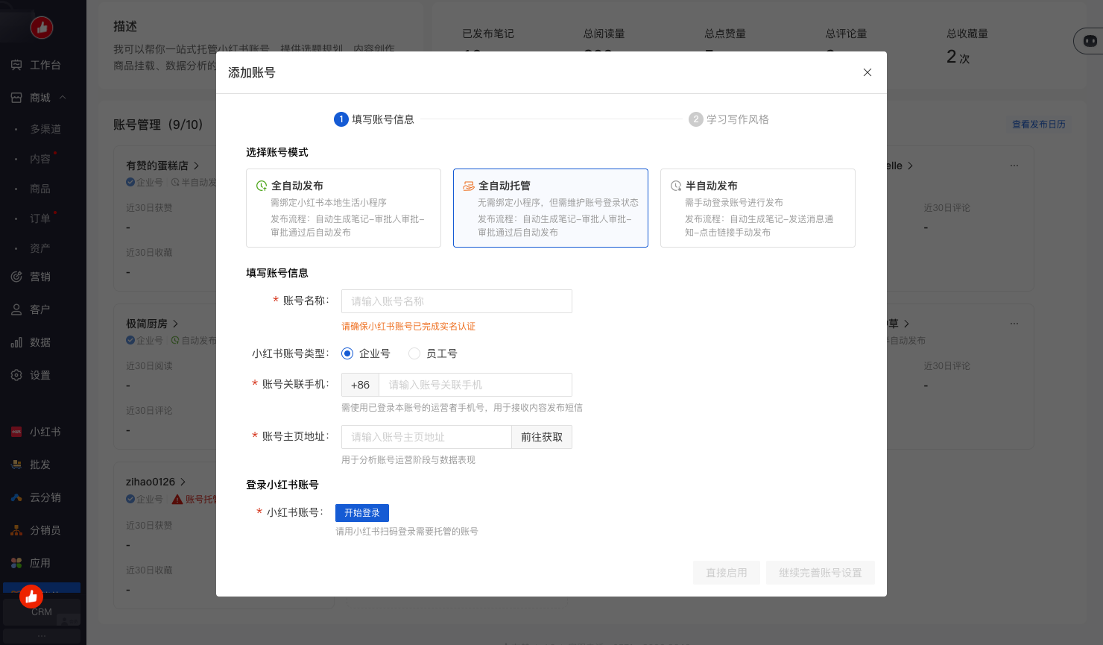Select the 企业号 radio button
This screenshot has width=1103, height=645.
[x=347, y=353]
